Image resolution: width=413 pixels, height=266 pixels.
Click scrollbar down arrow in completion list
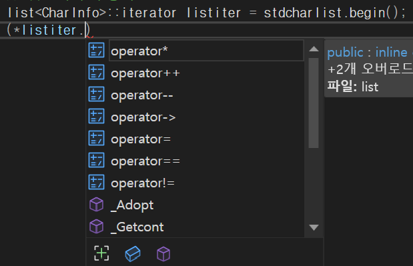[x=314, y=227]
